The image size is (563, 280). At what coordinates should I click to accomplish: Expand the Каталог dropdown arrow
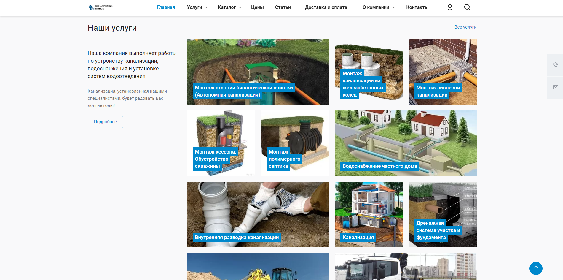240,7
